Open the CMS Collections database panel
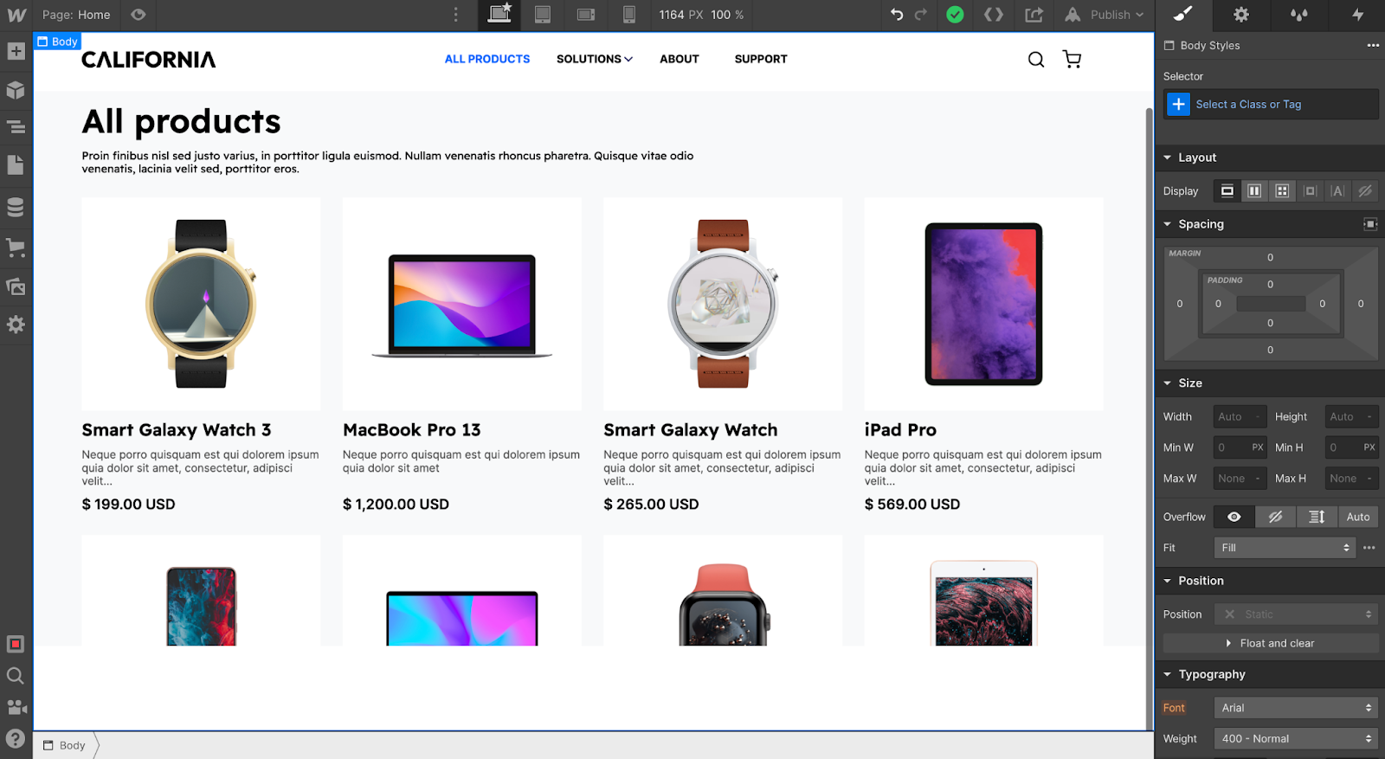This screenshot has width=1385, height=759. pos(16,208)
